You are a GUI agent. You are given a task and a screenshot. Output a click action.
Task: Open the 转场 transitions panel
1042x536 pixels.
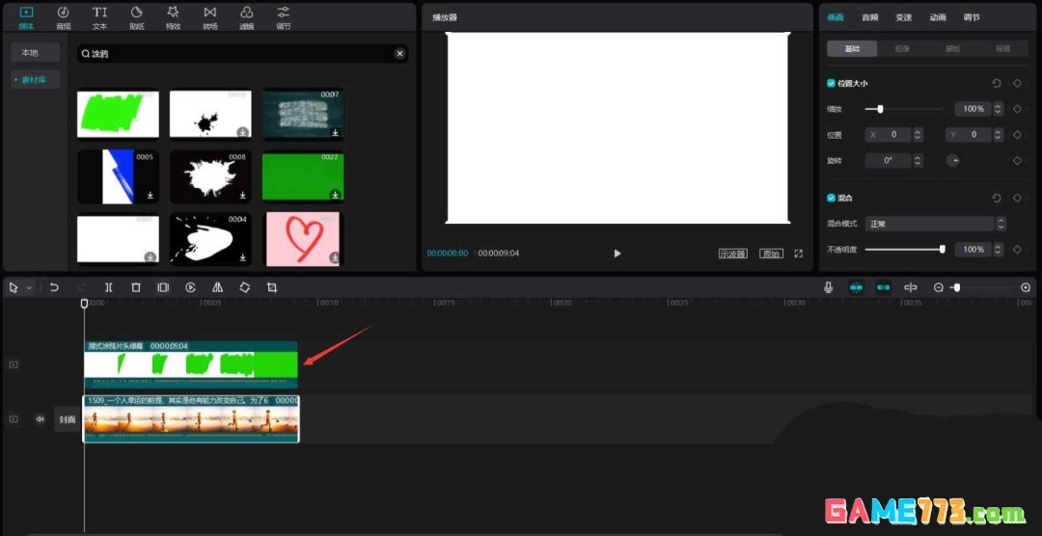pos(209,16)
